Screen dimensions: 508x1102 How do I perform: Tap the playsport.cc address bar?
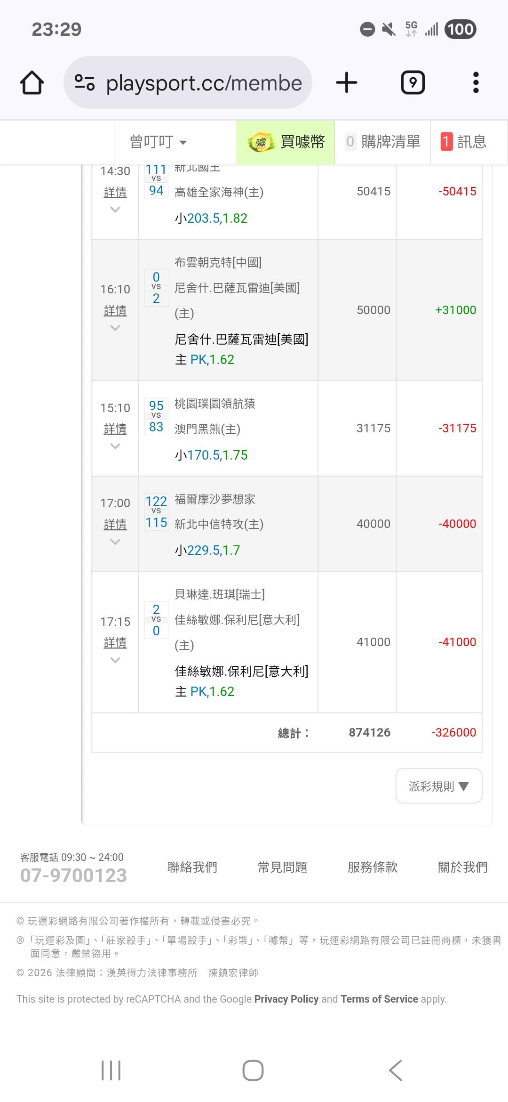[x=203, y=83]
